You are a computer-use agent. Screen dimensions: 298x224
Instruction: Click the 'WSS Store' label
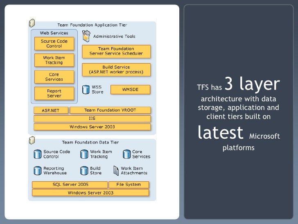(97, 89)
